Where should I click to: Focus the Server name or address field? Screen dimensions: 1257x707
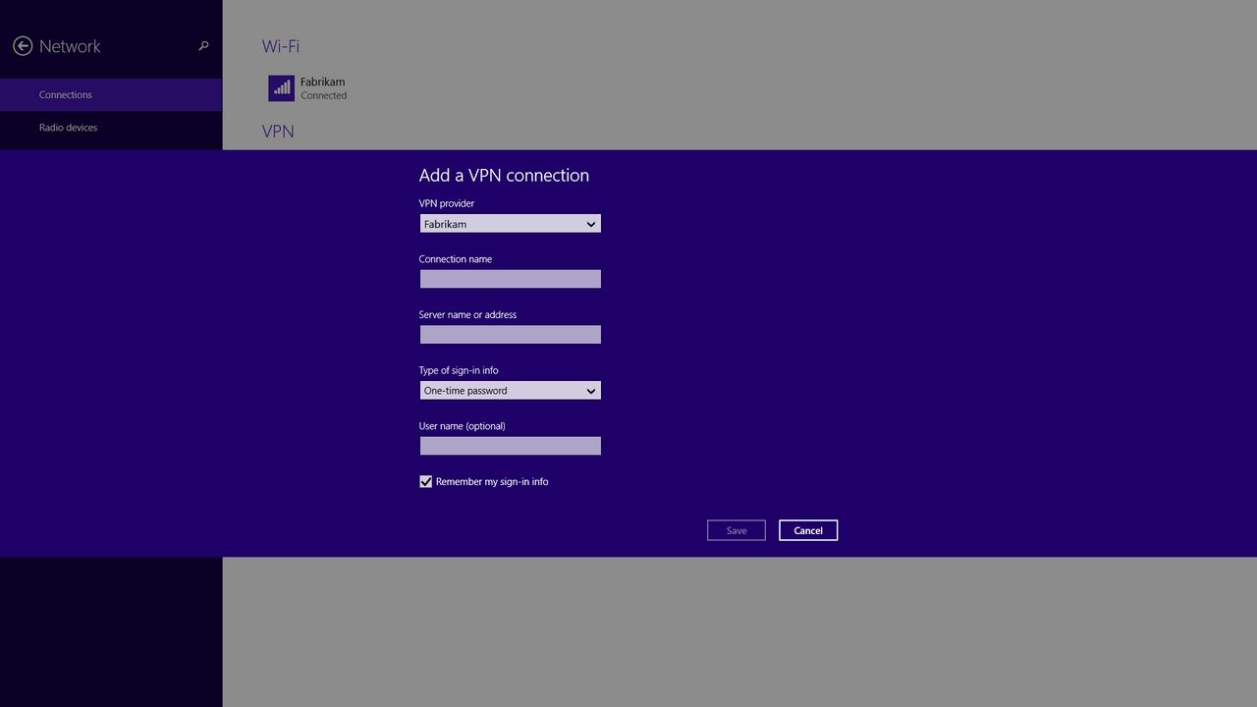click(x=510, y=335)
